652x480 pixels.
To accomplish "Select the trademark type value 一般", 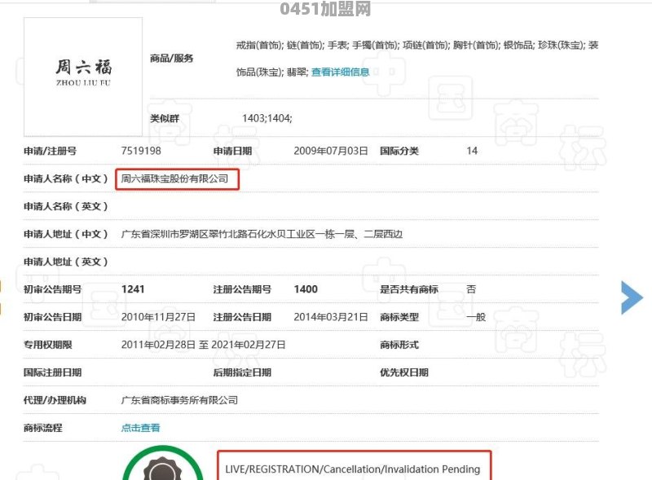I will (x=476, y=317).
